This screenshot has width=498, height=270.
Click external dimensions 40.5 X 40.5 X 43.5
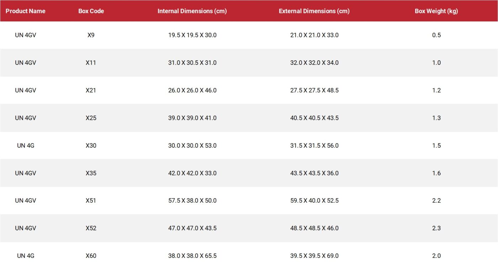[x=314, y=118]
